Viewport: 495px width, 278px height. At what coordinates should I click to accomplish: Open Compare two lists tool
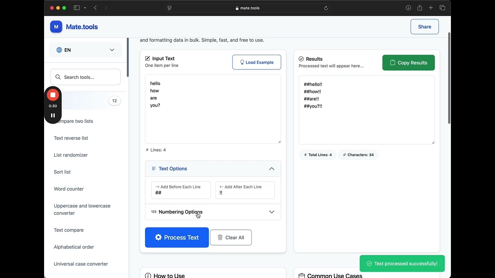(x=73, y=121)
